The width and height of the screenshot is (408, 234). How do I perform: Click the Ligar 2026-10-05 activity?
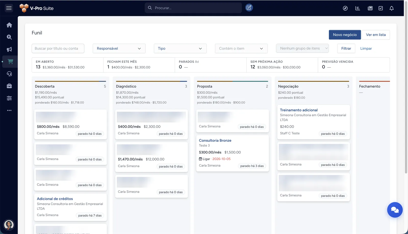coord(215,159)
